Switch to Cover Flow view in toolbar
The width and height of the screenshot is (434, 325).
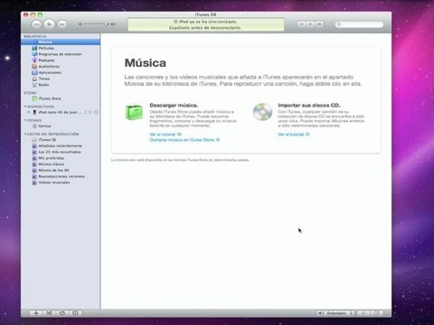319,24
